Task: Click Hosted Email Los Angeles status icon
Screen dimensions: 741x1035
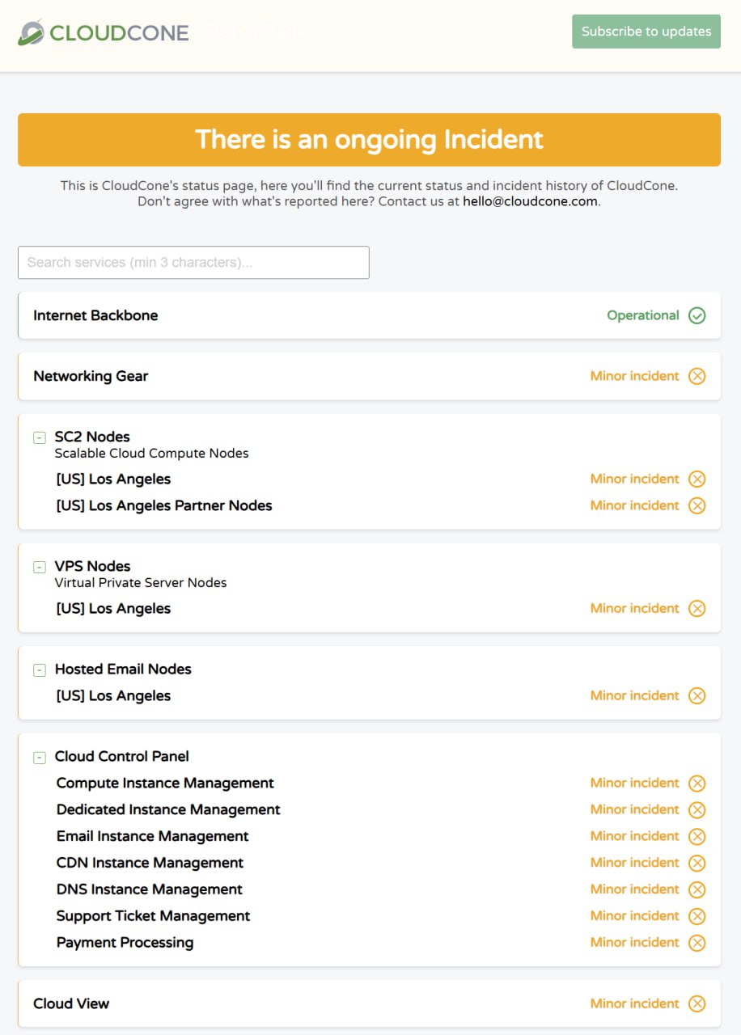Action: (697, 695)
